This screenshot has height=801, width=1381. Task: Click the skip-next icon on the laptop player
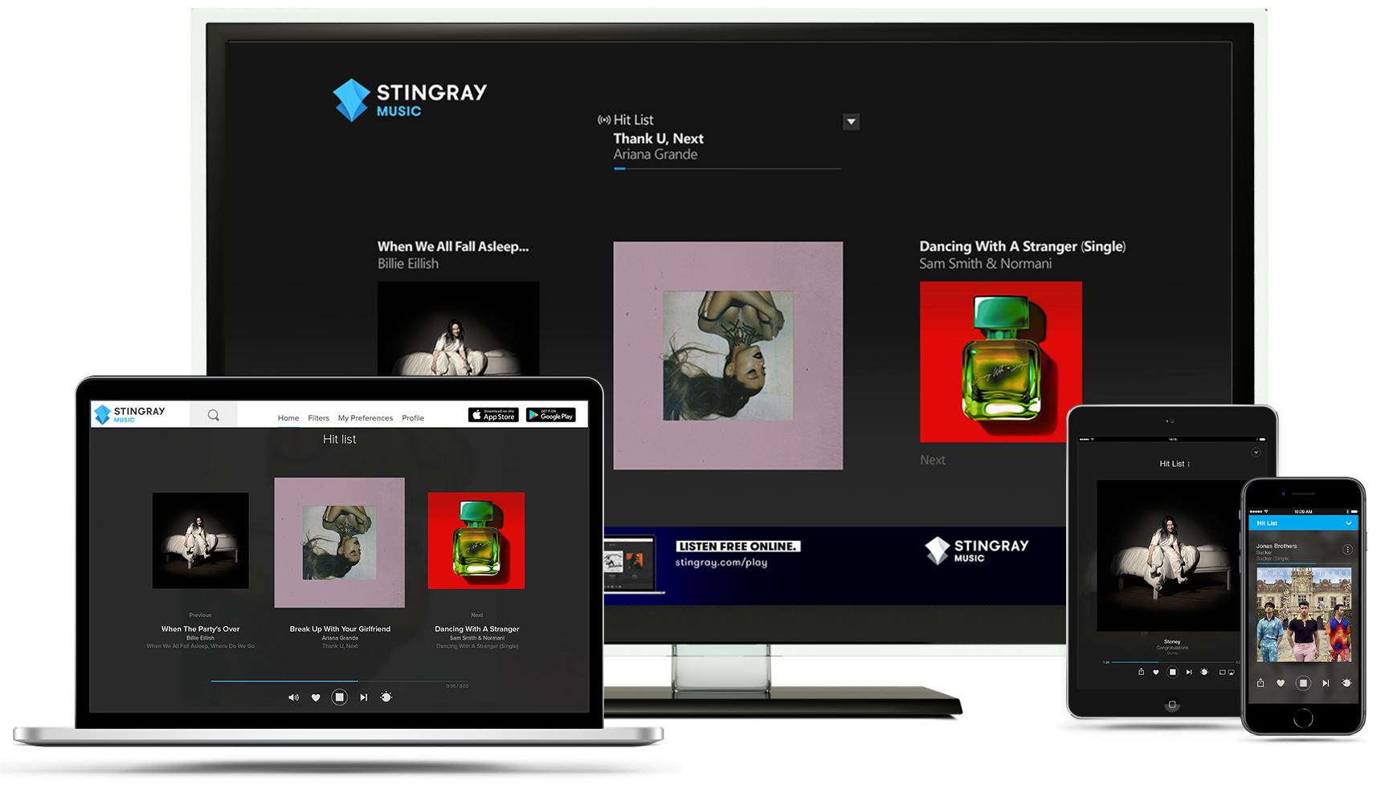click(x=363, y=697)
